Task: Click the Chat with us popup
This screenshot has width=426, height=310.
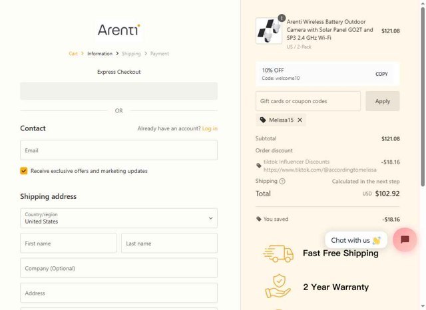Action: [x=356, y=240]
